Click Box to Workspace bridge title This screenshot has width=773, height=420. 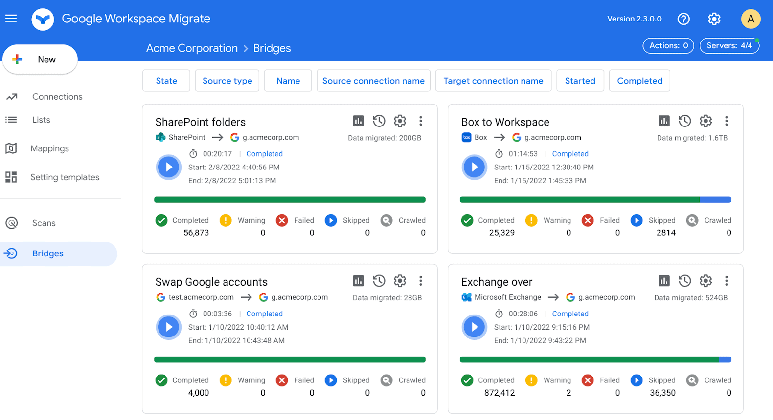[505, 122]
